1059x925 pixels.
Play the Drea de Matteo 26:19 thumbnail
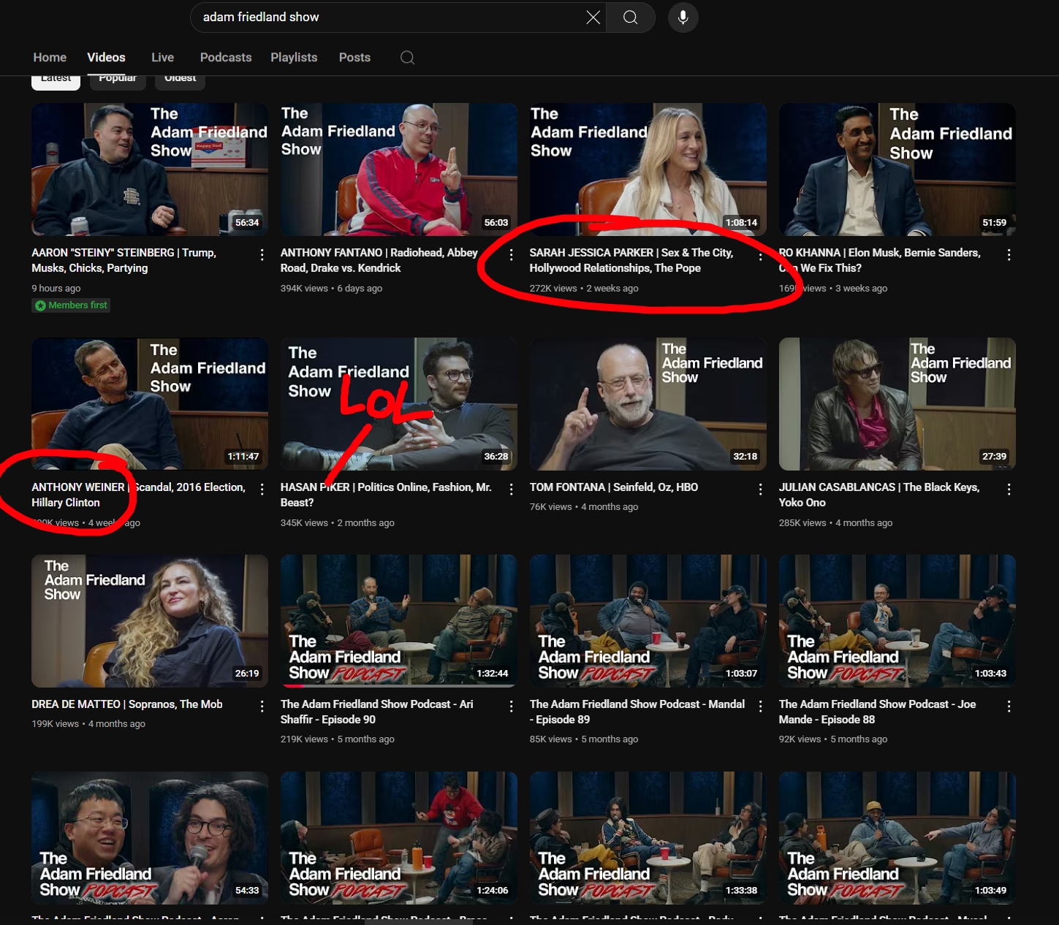click(x=150, y=620)
